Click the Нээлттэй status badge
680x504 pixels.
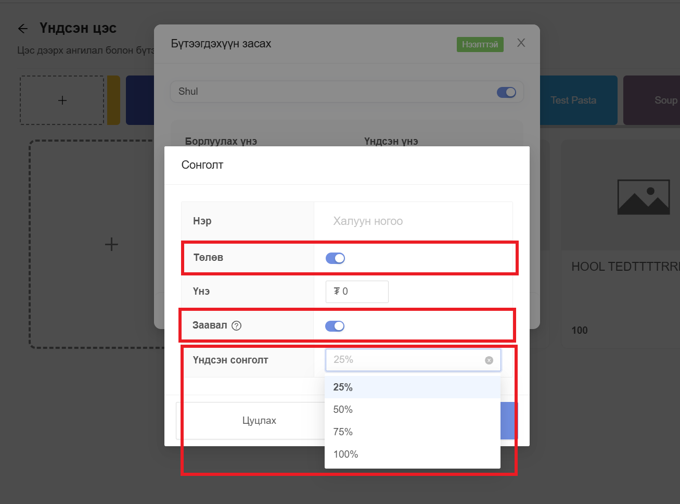click(x=480, y=45)
